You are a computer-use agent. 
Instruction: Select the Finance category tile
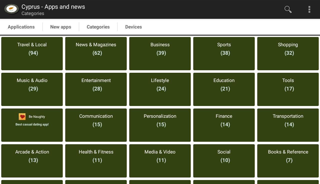(x=224, y=125)
